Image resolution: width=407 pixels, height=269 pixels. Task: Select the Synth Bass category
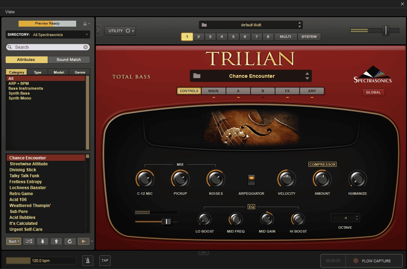click(19, 93)
